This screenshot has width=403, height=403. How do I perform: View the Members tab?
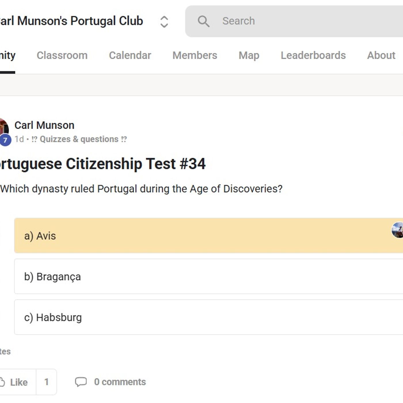pyautogui.click(x=195, y=55)
